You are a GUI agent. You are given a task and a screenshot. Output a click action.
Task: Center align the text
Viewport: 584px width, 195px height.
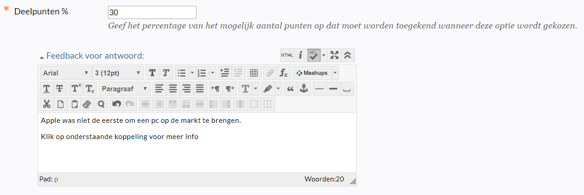[173, 88]
